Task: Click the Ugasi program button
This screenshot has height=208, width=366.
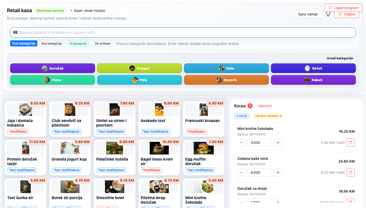Action: (343, 8)
